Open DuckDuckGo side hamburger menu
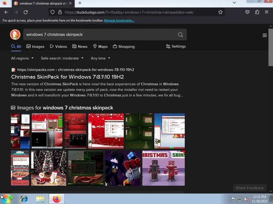 tap(265, 35)
